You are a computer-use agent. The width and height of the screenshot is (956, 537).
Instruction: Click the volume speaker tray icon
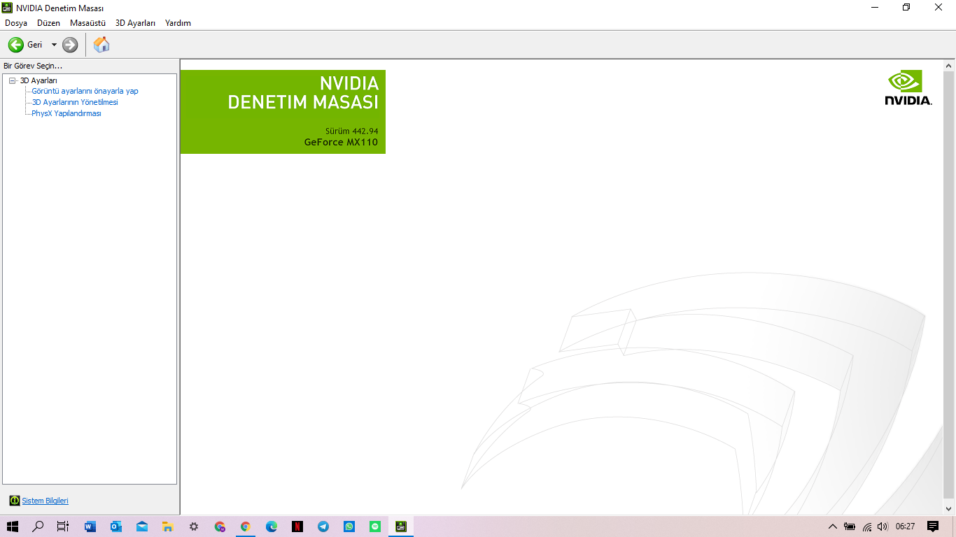coord(883,527)
